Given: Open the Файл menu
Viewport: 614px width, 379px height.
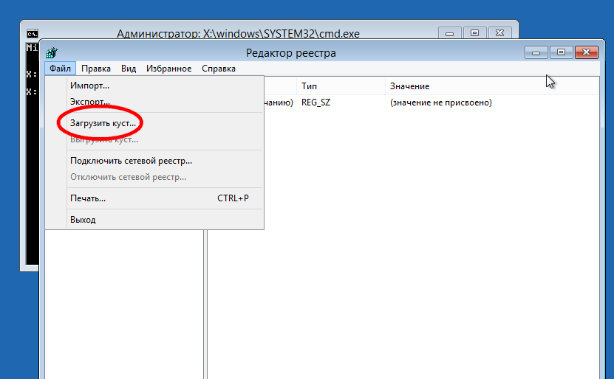Looking at the screenshot, I should point(60,69).
